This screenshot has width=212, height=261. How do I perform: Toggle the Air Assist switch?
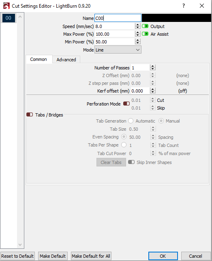tap(145, 34)
